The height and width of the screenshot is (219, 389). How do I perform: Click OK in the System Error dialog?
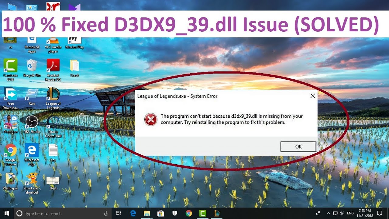coord(298,147)
